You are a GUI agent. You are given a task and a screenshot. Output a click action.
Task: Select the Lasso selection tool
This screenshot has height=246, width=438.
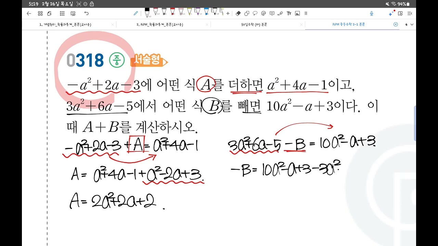pyautogui.click(x=255, y=13)
